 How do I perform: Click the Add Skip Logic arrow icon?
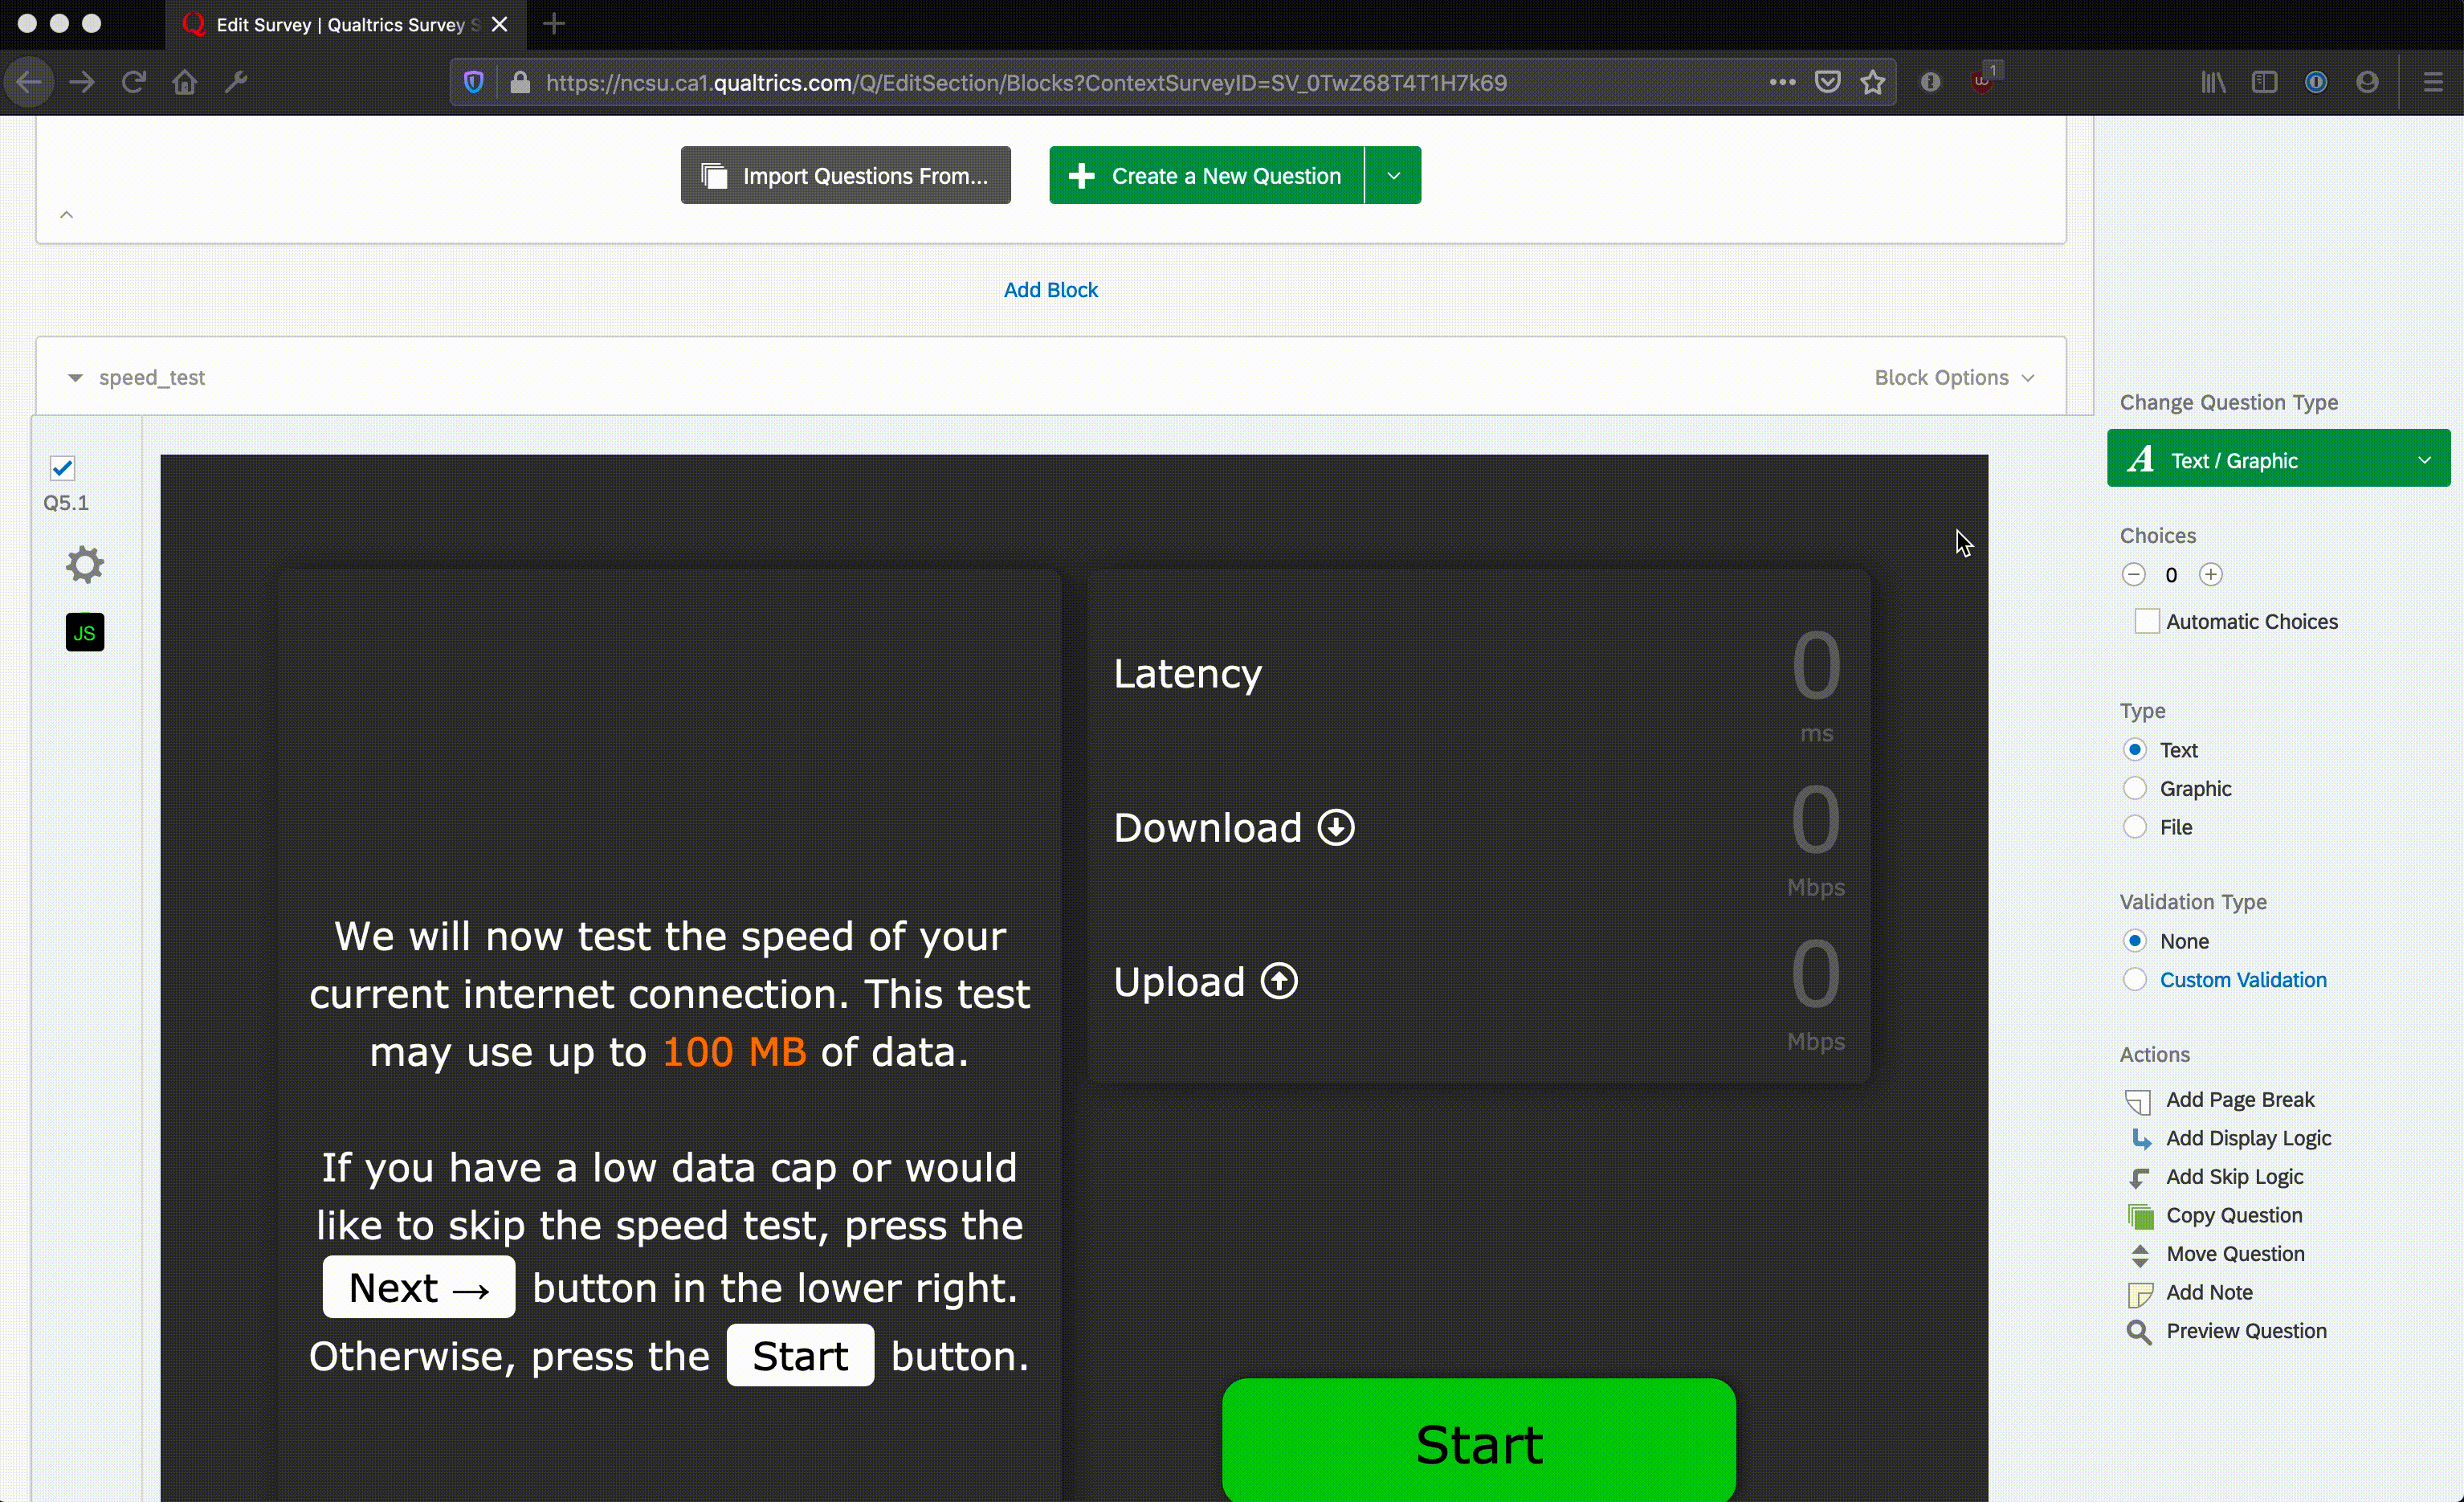(x=2139, y=1178)
